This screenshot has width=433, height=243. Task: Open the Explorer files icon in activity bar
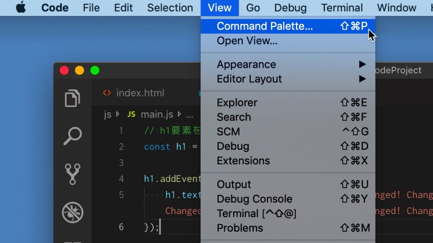(x=72, y=98)
